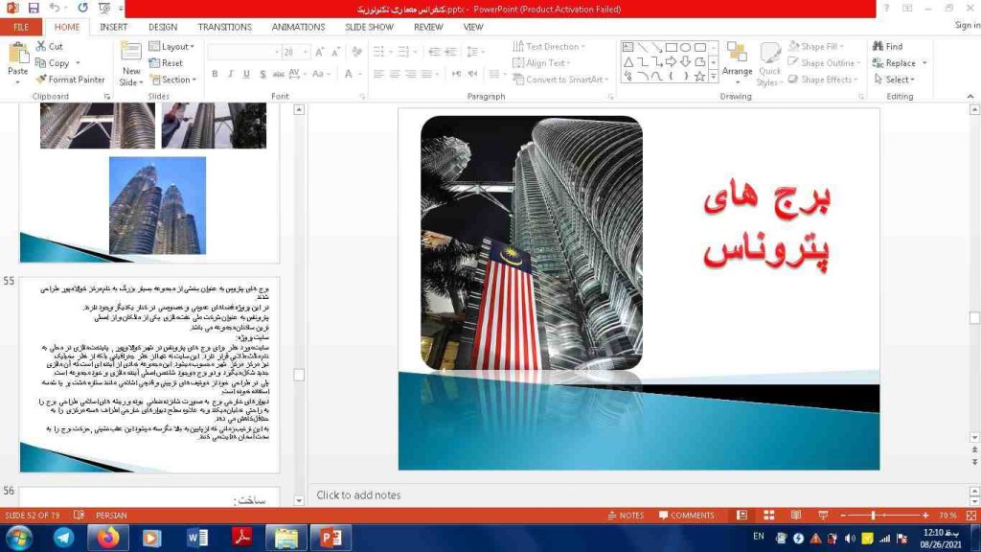Click Find in Editing group
Screen dimensions: 981x552
coord(888,46)
